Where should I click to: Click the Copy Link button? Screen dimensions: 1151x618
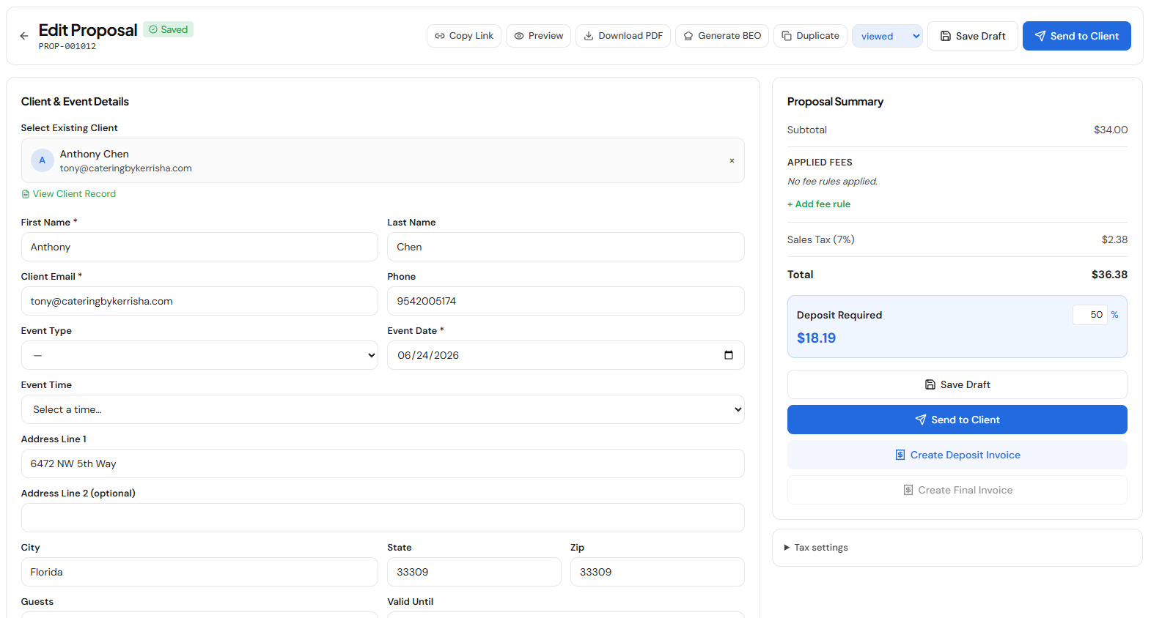(x=464, y=36)
